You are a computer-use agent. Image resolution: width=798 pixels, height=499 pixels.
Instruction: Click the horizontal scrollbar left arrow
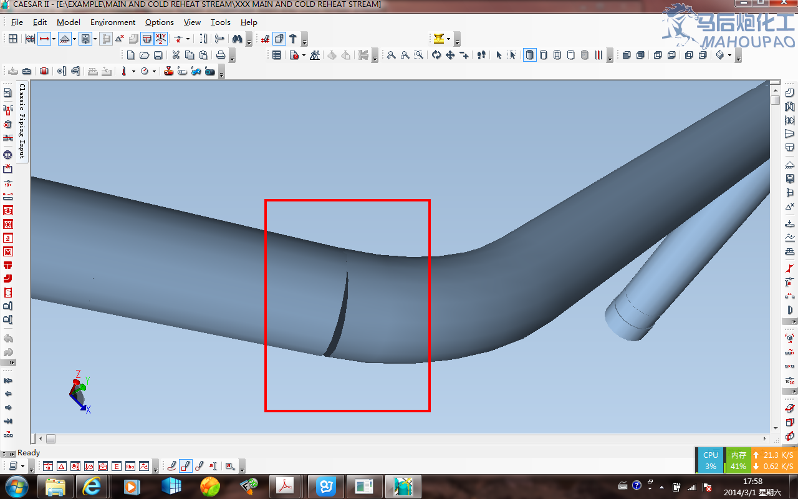coord(41,438)
